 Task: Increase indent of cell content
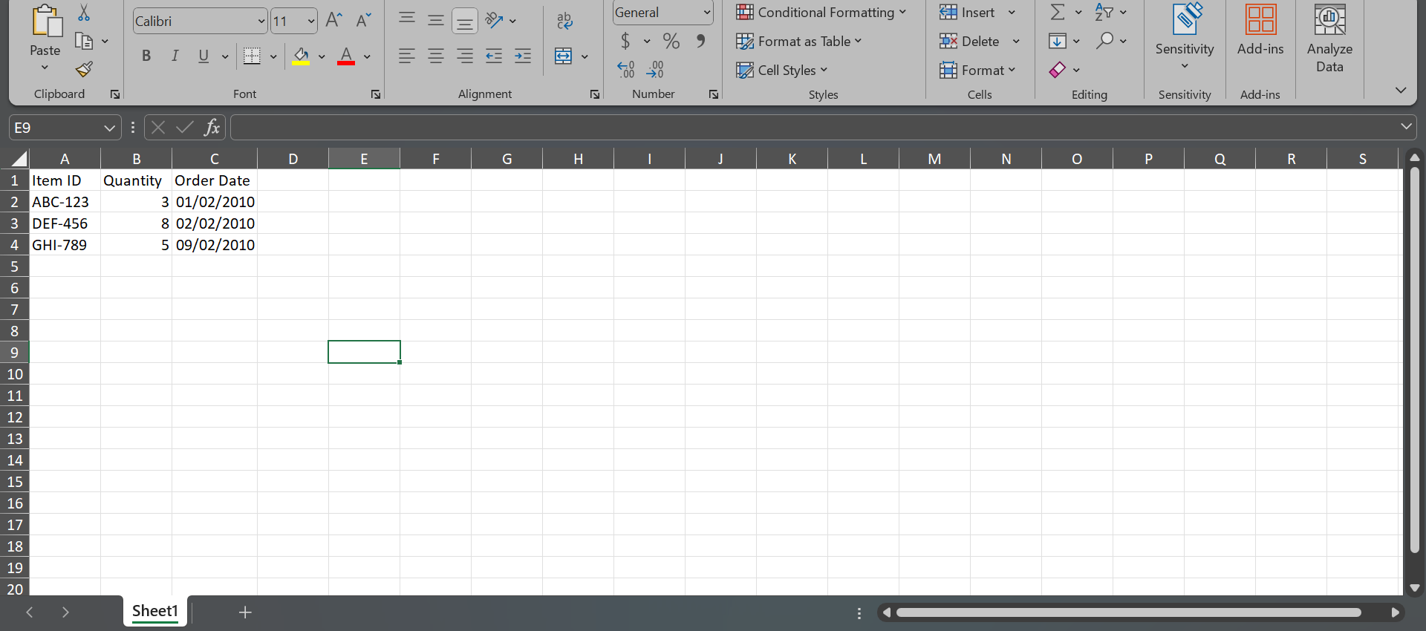[523, 56]
